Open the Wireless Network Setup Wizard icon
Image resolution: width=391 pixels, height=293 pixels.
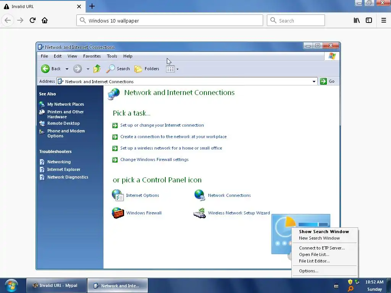(232, 213)
